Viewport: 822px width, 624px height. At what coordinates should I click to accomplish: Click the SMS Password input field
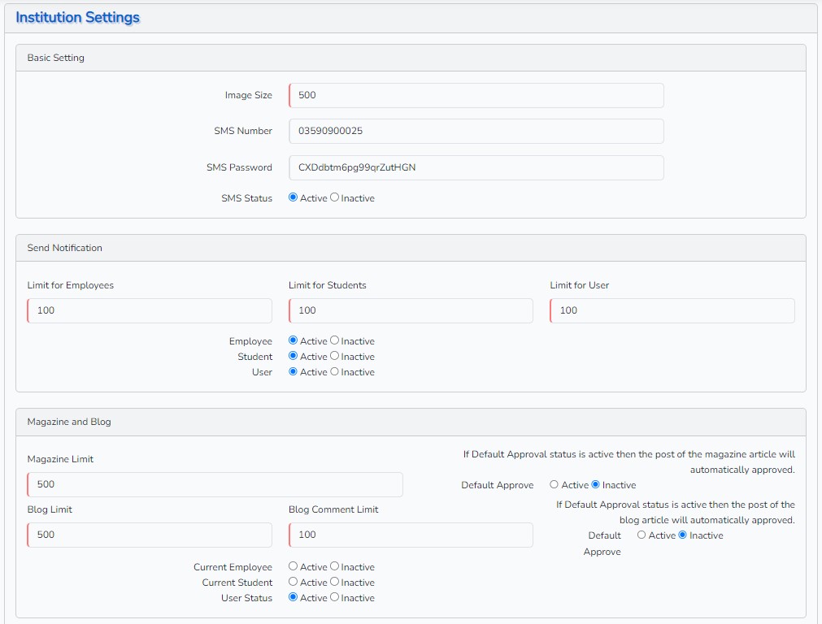476,167
